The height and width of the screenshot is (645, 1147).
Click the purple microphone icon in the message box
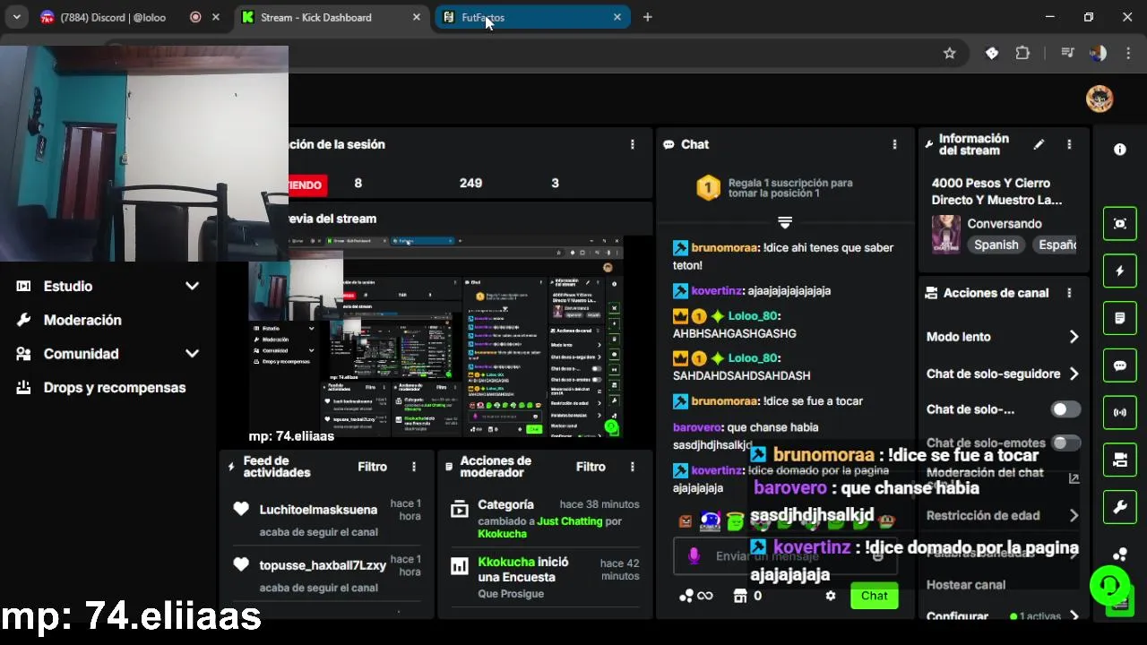pos(694,556)
